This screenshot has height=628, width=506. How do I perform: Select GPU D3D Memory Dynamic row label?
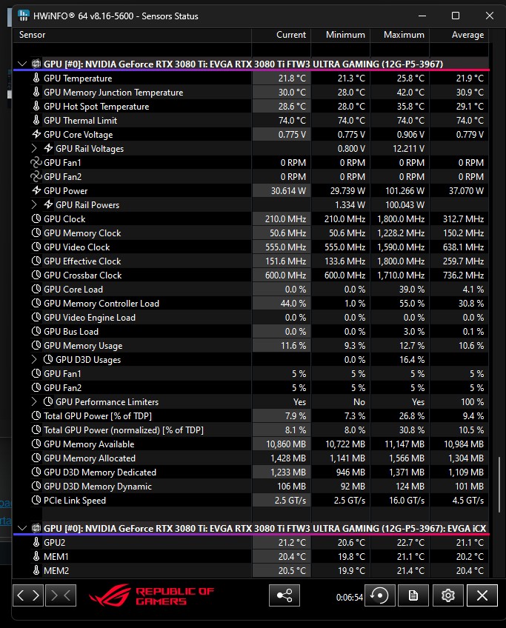(98, 486)
